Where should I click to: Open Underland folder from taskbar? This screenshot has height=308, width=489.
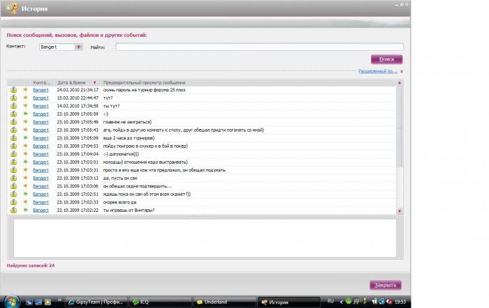coord(224,302)
